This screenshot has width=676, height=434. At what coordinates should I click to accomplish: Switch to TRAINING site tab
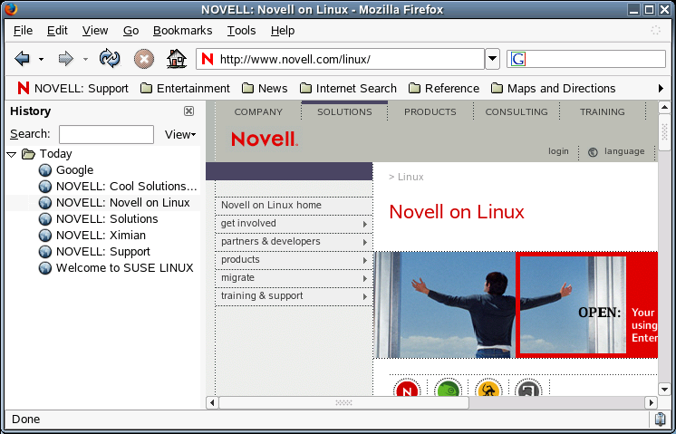tap(603, 112)
